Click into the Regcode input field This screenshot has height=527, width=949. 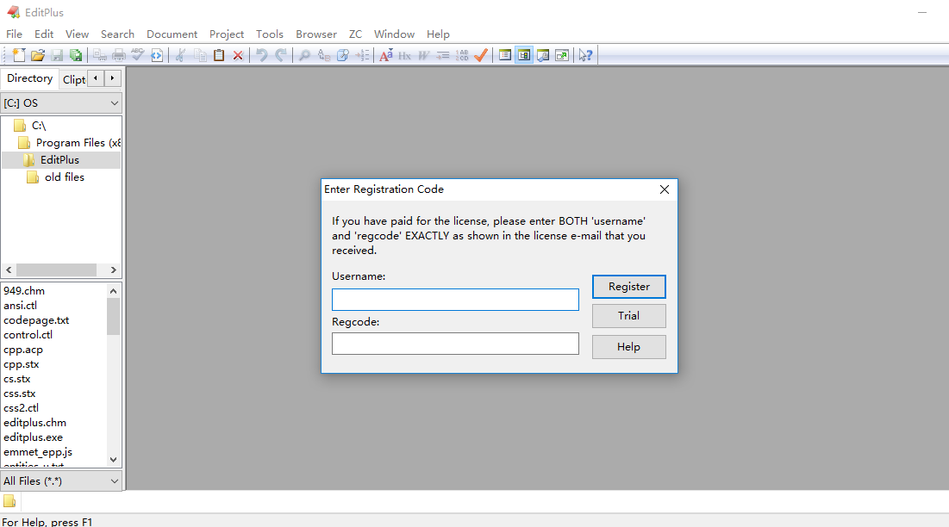tap(455, 344)
